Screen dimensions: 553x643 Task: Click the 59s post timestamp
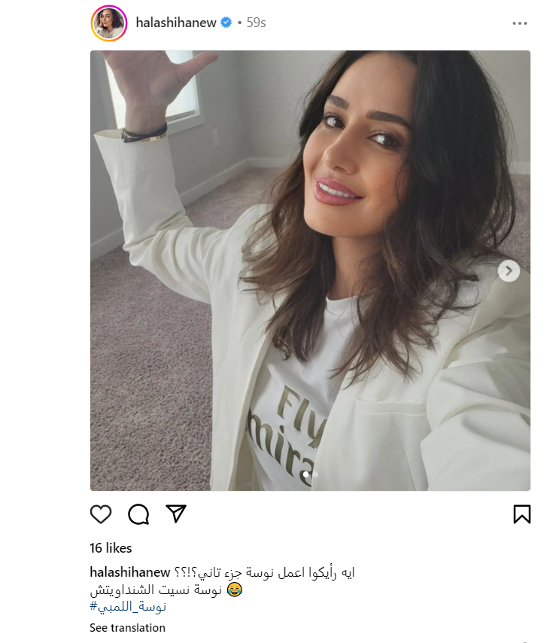[256, 23]
